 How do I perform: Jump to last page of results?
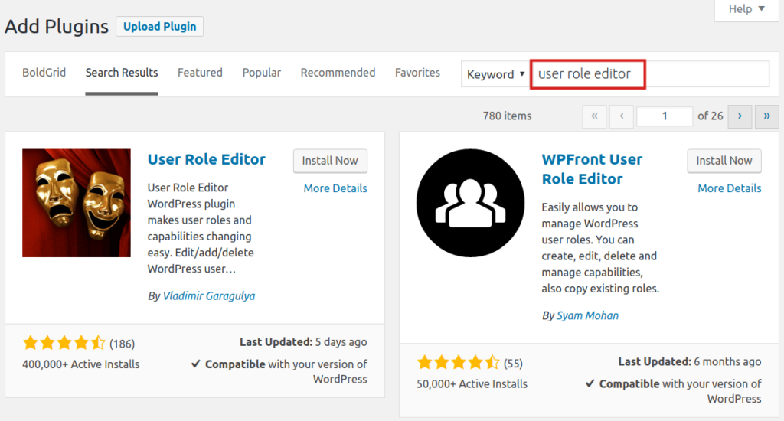(x=766, y=116)
